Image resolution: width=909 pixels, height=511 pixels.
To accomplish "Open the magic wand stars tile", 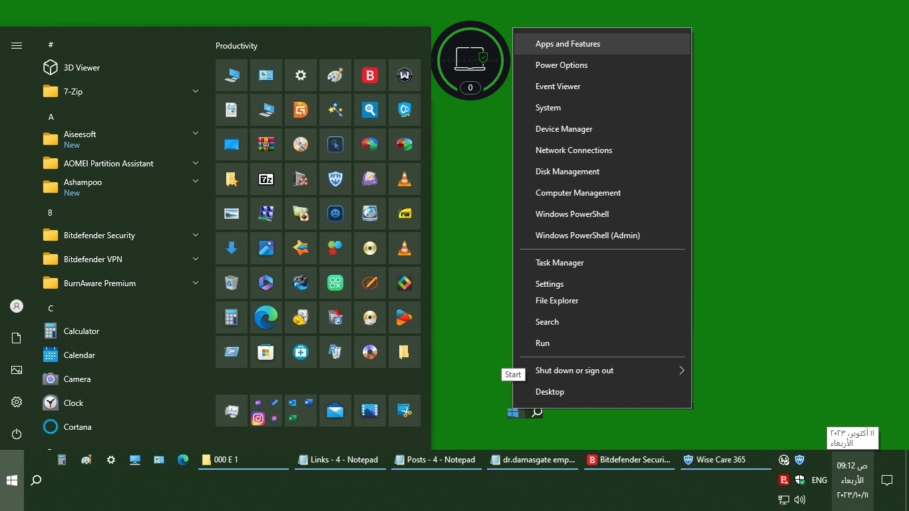I will coord(335,110).
